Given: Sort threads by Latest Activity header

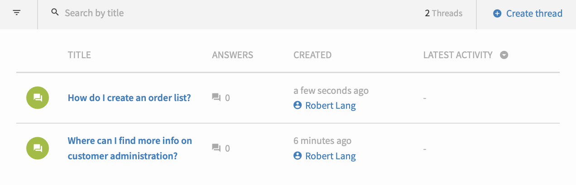Looking at the screenshot, I should click(458, 55).
